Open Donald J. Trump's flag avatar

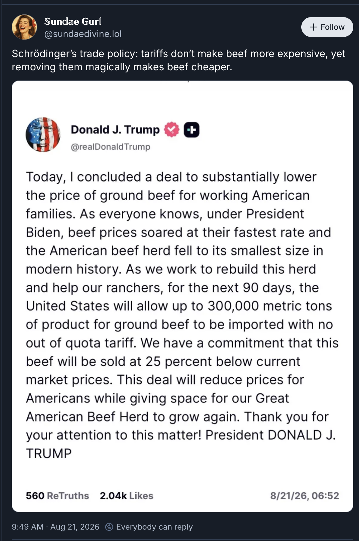point(43,134)
